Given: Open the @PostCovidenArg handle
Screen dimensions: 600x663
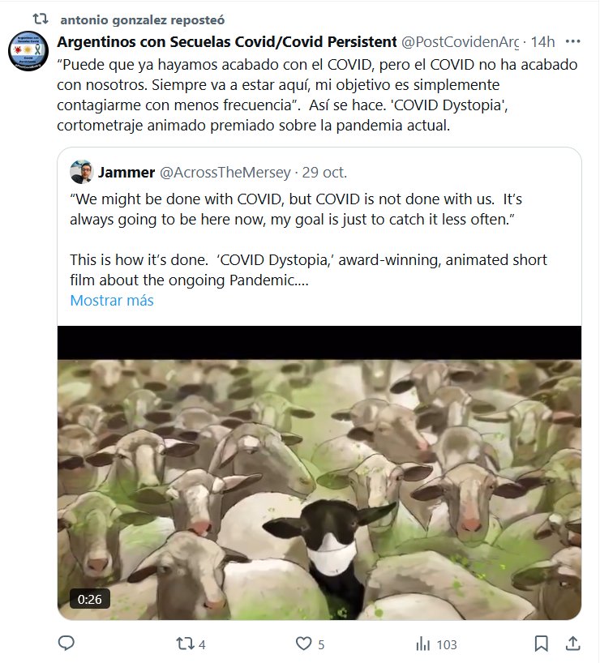Looking at the screenshot, I should pyautogui.click(x=459, y=41).
